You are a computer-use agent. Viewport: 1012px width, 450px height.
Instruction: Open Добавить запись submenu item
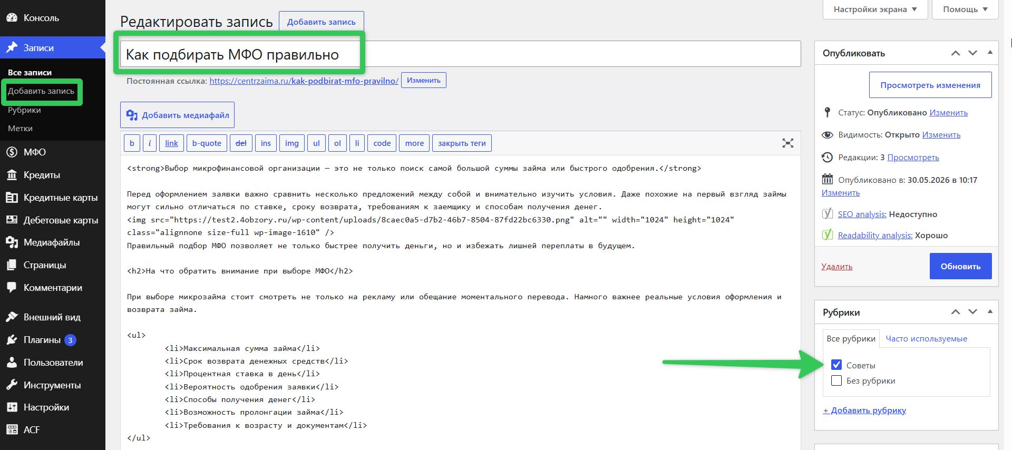pyautogui.click(x=41, y=91)
